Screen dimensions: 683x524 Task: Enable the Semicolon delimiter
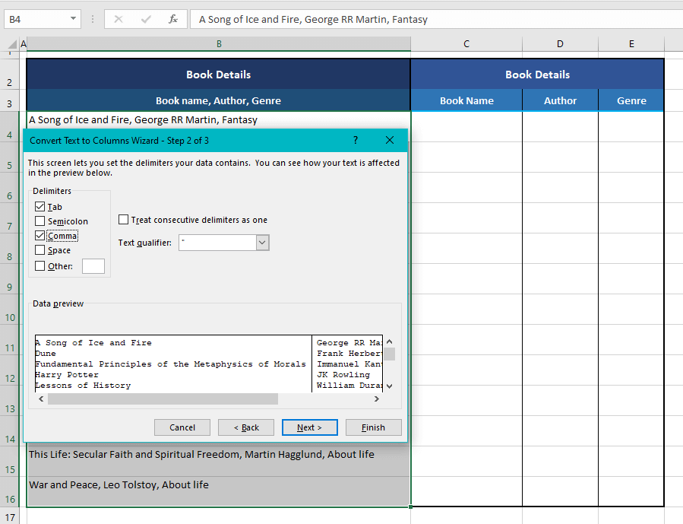(40, 221)
